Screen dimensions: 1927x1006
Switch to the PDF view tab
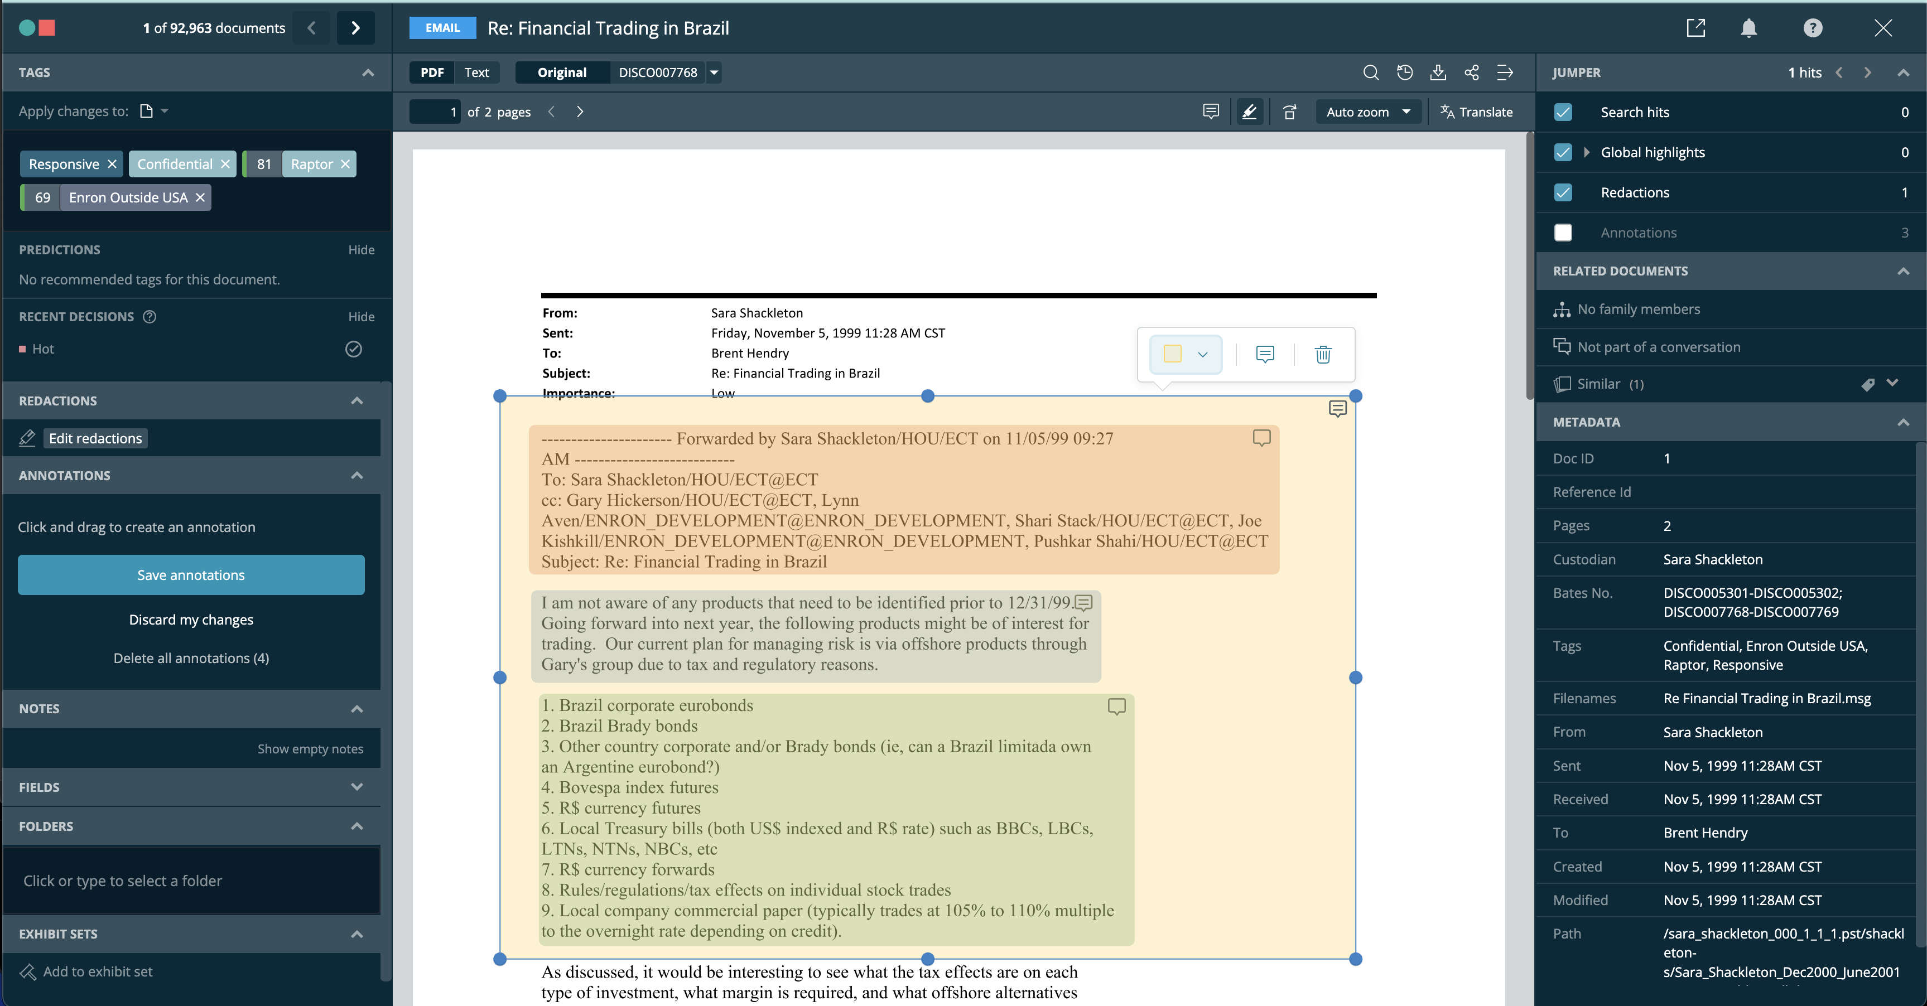(x=432, y=72)
